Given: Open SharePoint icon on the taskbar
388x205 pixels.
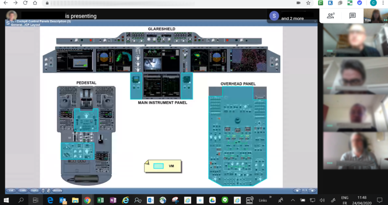Looking at the screenshot, I should [150, 200].
